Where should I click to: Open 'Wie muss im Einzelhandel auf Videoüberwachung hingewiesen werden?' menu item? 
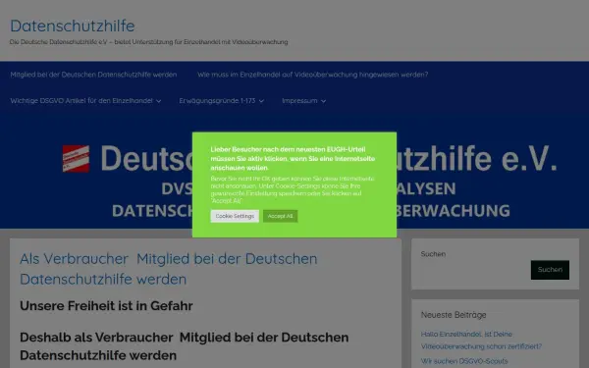313,75
